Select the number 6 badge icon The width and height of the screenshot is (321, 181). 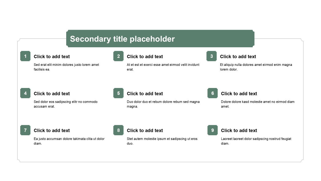[x=212, y=93]
